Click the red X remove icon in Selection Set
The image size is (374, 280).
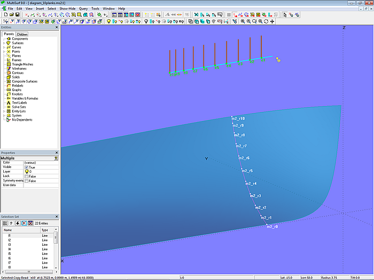pyautogui.click(x=25, y=223)
